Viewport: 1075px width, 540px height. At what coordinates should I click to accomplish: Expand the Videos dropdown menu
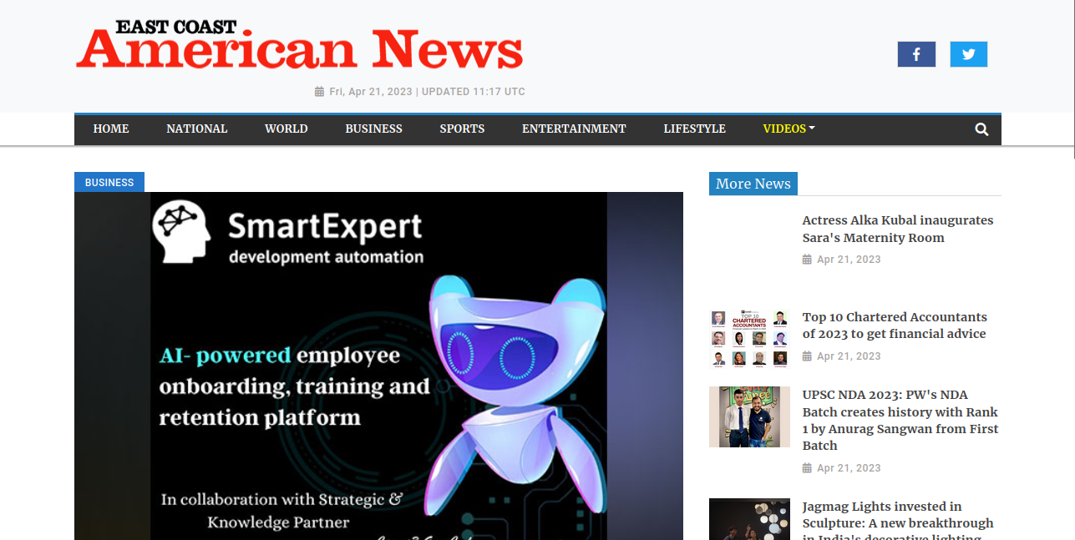[789, 129]
